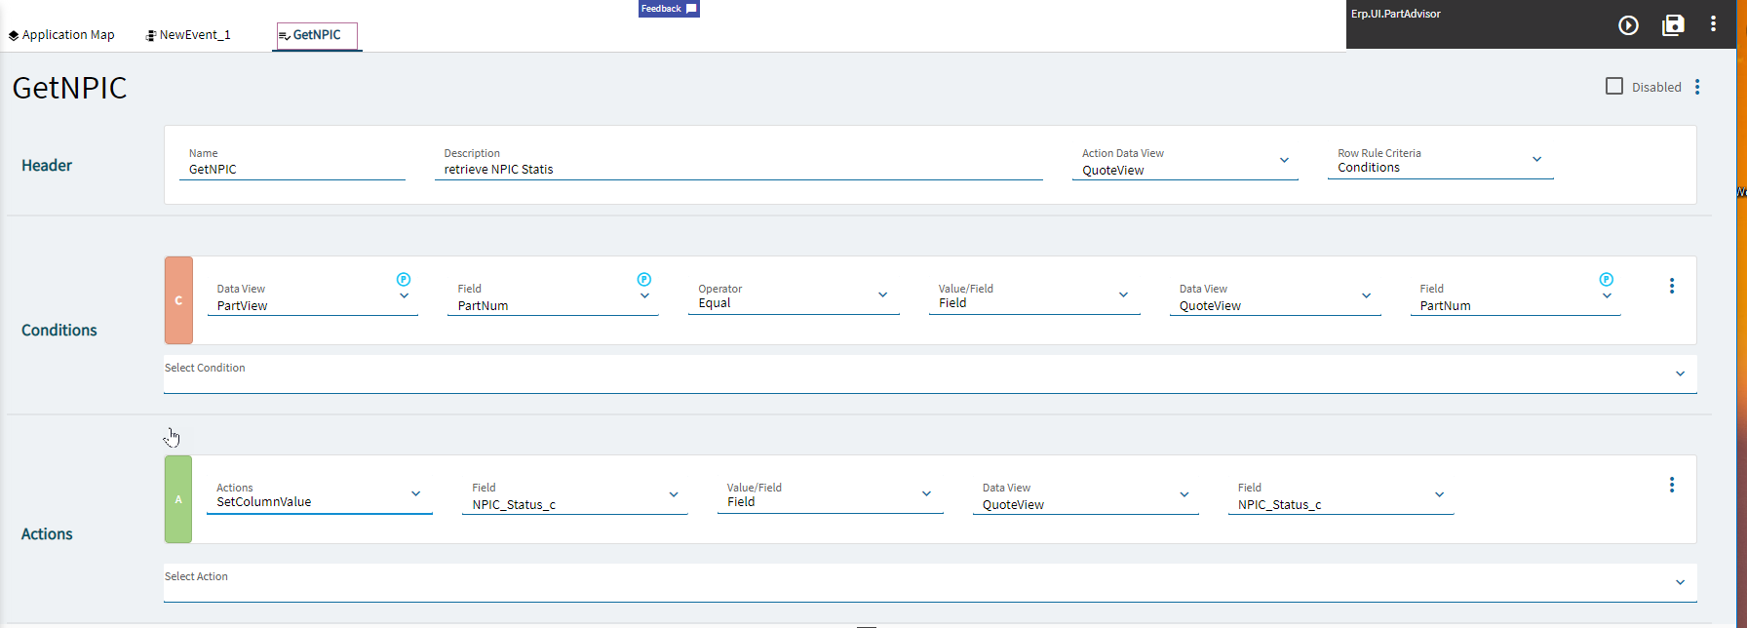Switch to the Application Map tab

(x=61, y=35)
